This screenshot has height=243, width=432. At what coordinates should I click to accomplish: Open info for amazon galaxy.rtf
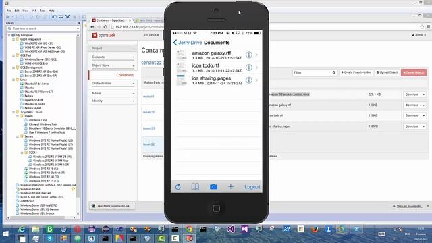coord(249,55)
